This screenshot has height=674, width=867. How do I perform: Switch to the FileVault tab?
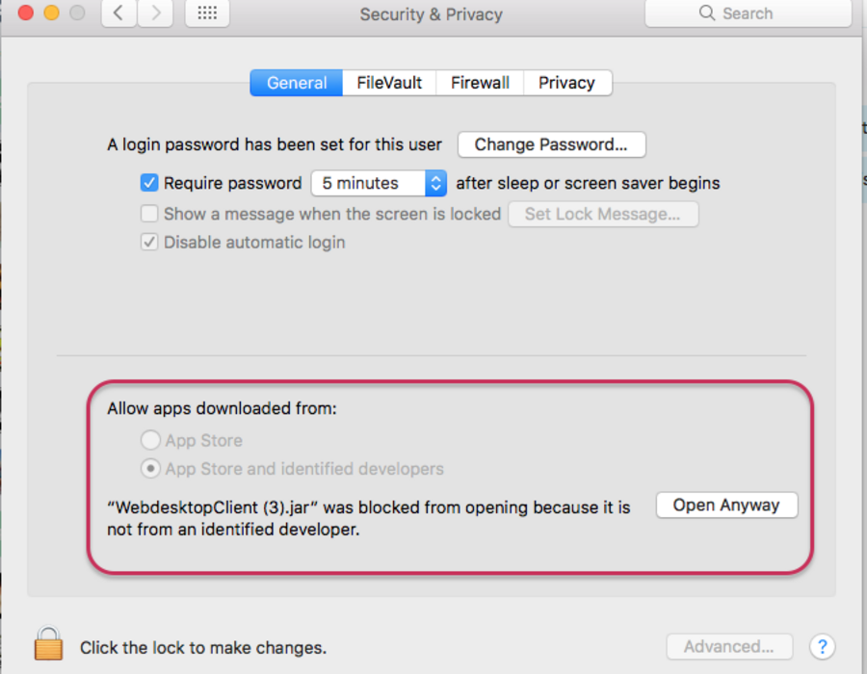click(x=389, y=83)
